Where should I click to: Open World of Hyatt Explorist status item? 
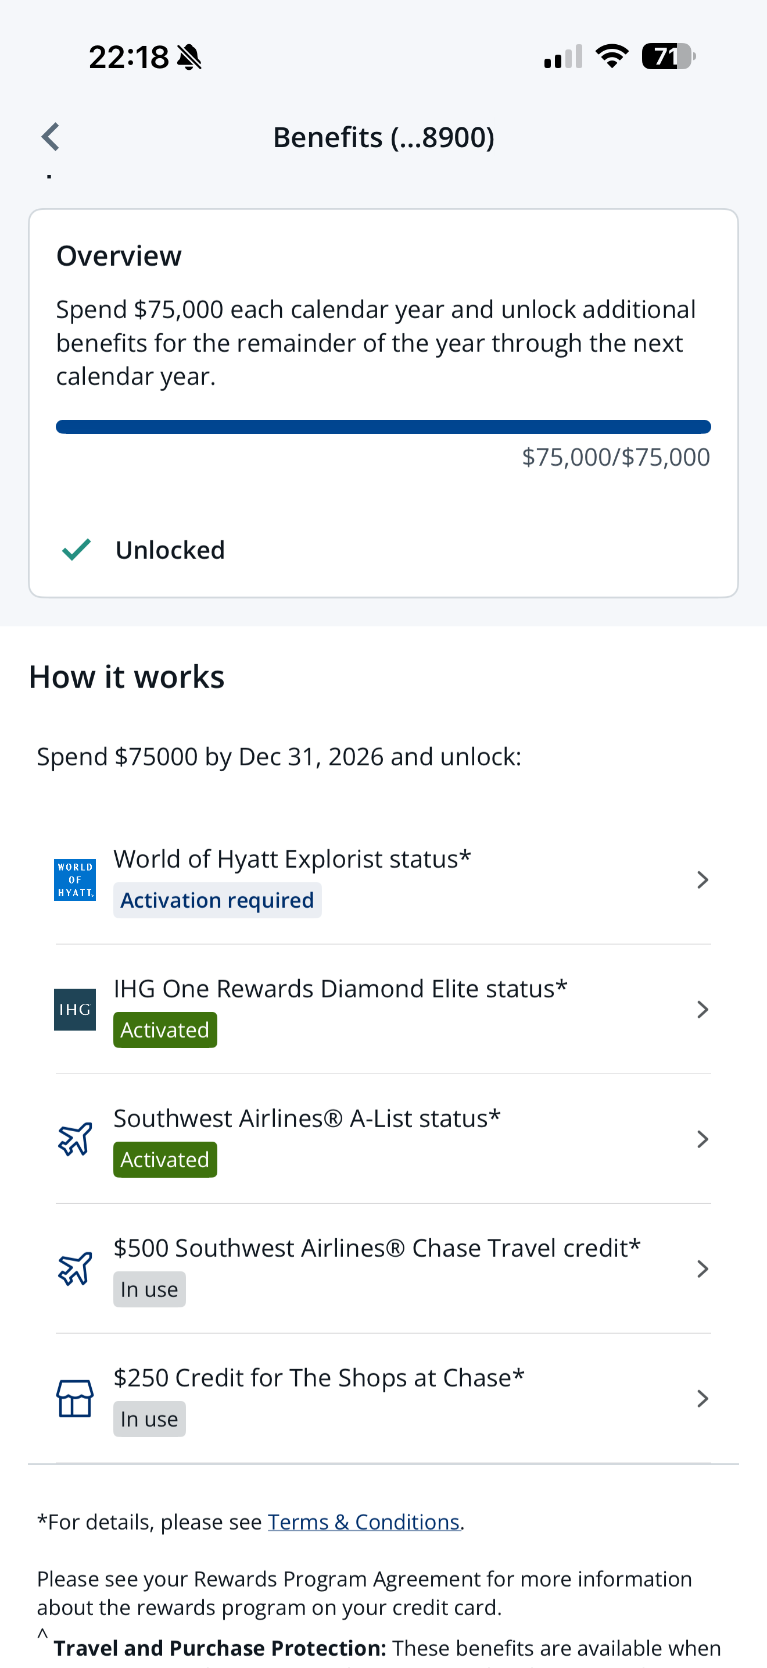click(383, 879)
